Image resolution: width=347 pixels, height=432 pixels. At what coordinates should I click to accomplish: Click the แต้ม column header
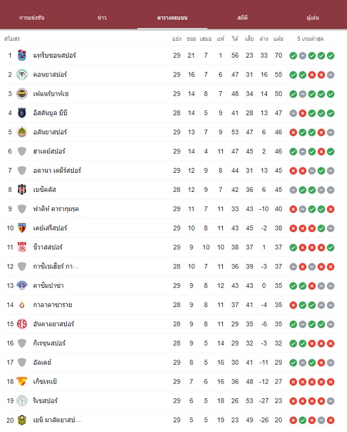tap(278, 39)
